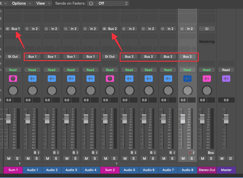The width and height of the screenshot is (243, 178).
Task: Mute the Audio 1 channel
Action: 28,158
